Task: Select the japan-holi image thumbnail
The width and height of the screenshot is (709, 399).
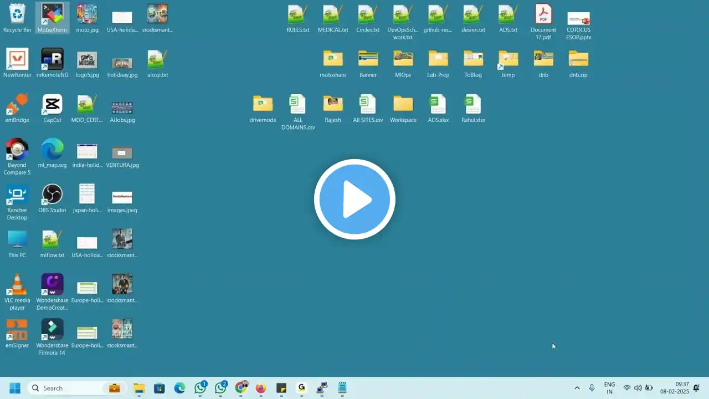Action: click(x=87, y=198)
